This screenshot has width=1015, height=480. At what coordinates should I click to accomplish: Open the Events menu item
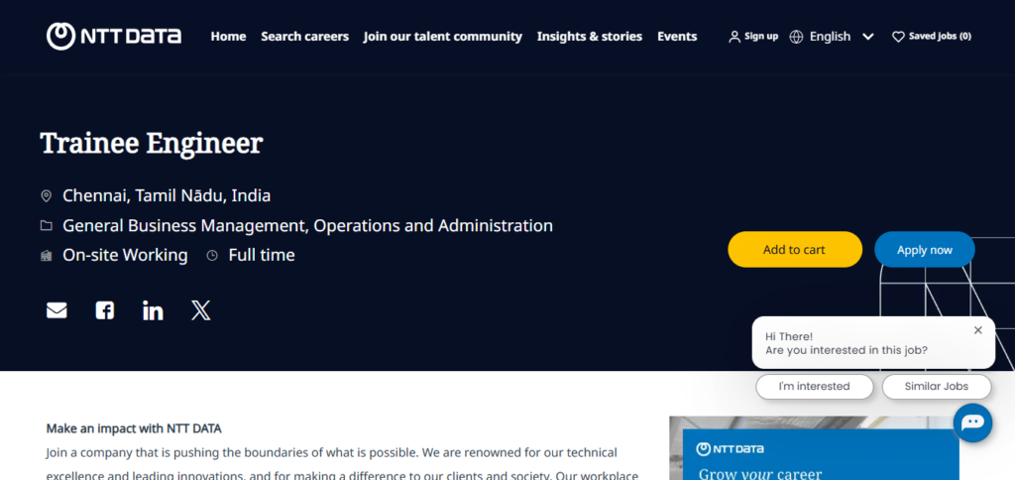tap(677, 37)
